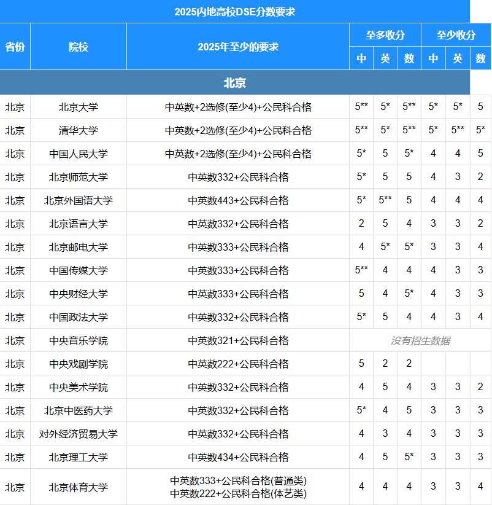Click the 清华大学 university name
Image resolution: width=492 pixels, height=505 pixels.
(78, 130)
